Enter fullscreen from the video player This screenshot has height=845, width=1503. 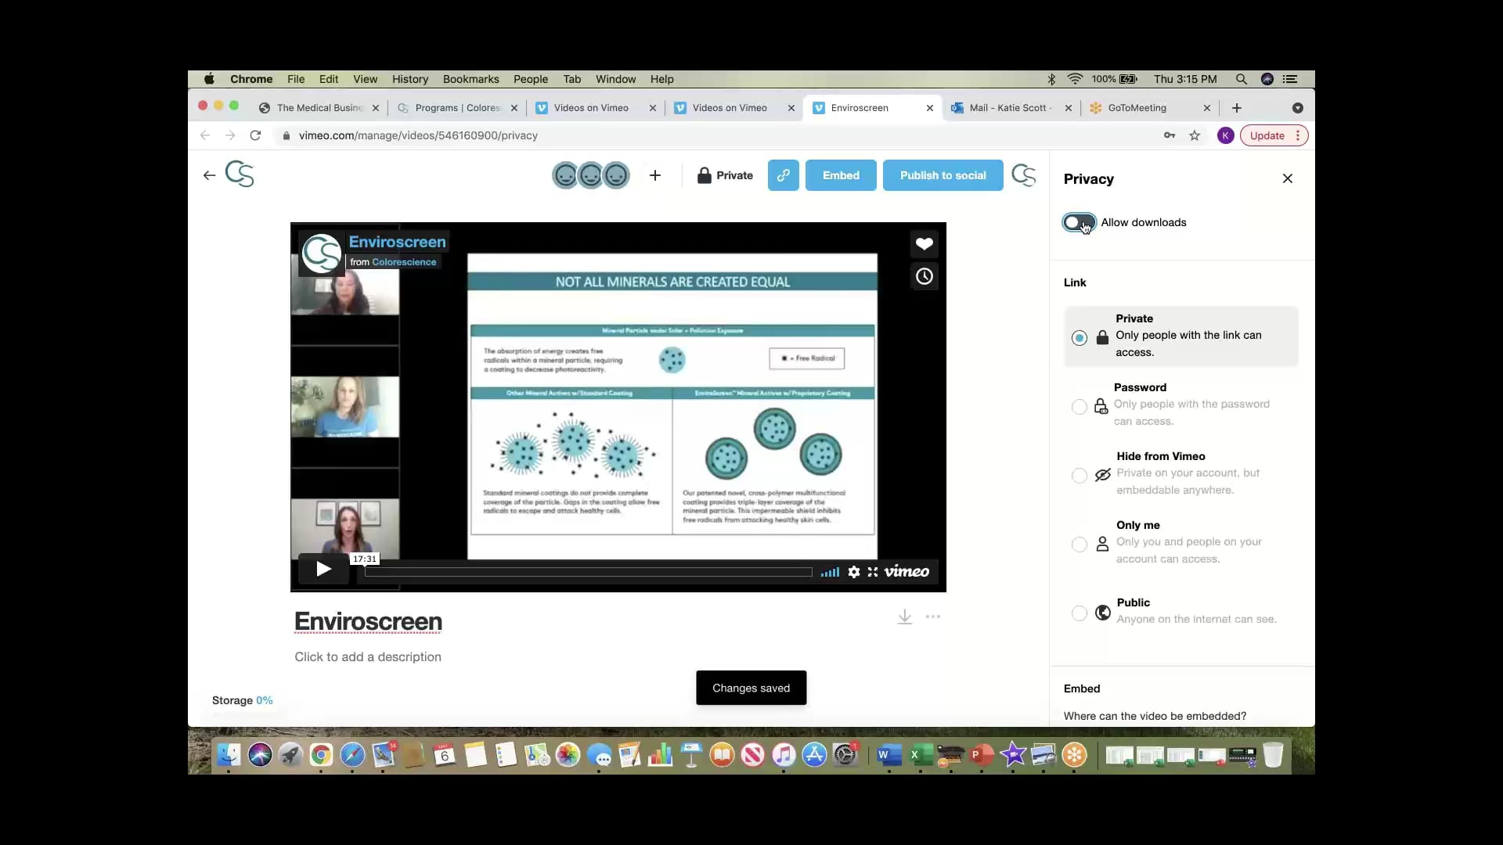[873, 572]
